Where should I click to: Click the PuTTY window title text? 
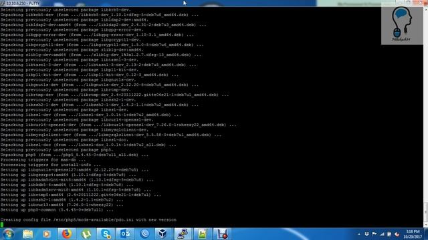(x=23, y=3)
